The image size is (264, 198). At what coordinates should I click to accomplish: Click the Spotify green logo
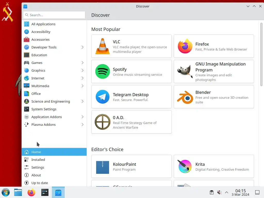(102, 71)
